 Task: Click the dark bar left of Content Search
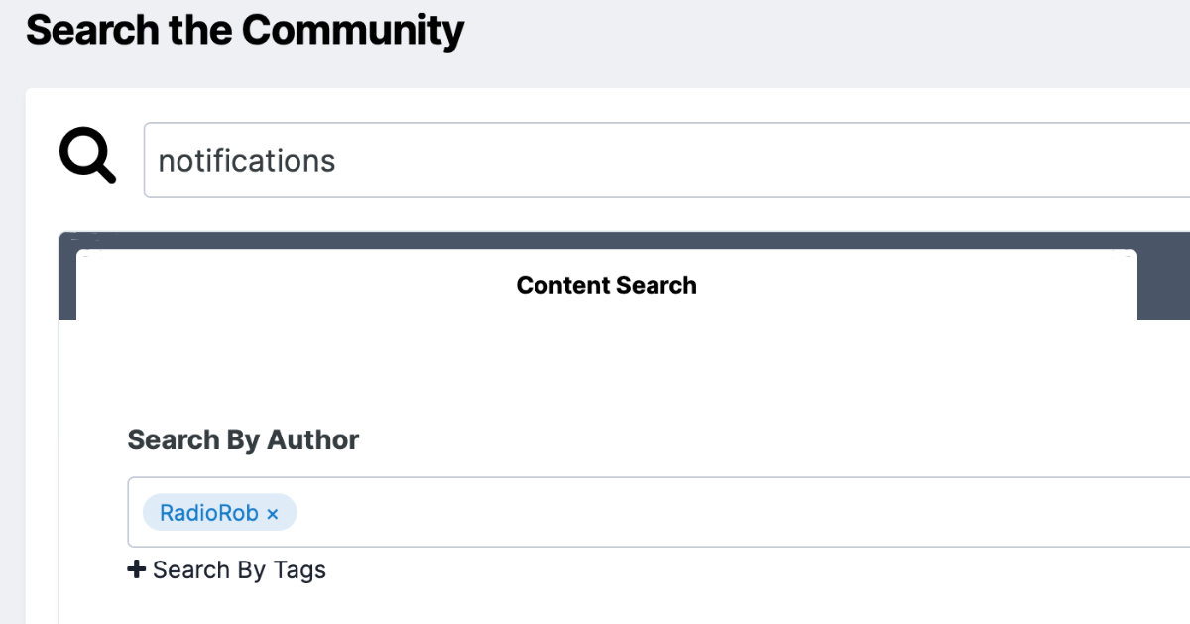(x=67, y=276)
